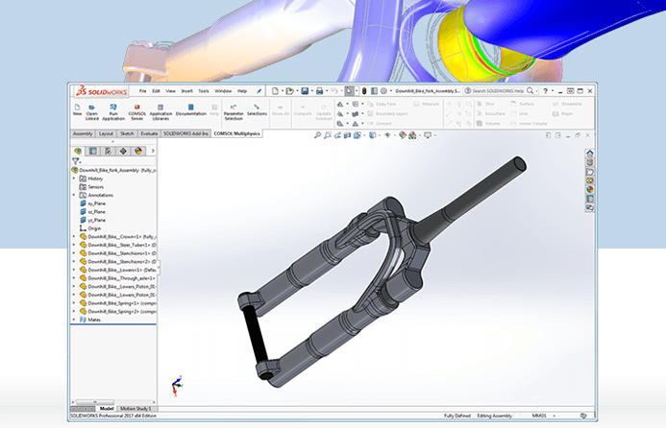Open the Select tool dropdown arrow
Viewport: 666px width, 428px height.
[x=356, y=91]
